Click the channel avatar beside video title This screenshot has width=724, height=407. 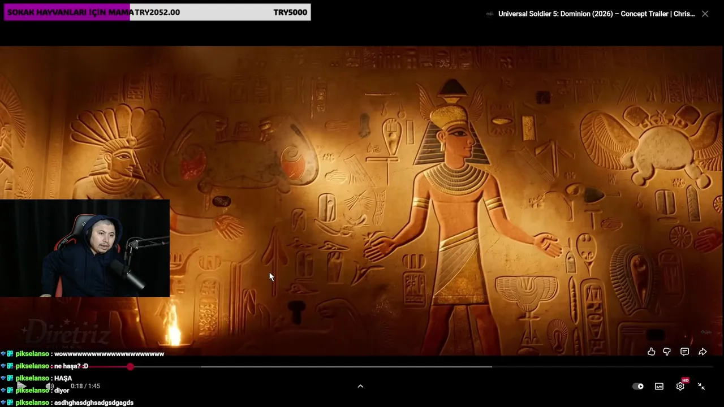click(x=490, y=14)
